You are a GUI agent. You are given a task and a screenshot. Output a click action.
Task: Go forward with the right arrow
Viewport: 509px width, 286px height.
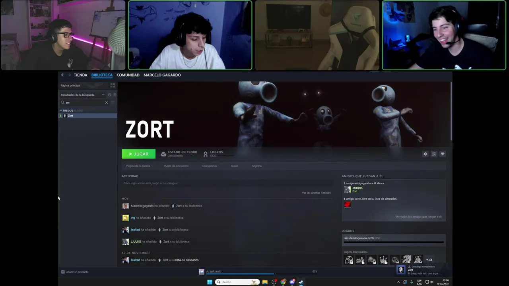69,75
